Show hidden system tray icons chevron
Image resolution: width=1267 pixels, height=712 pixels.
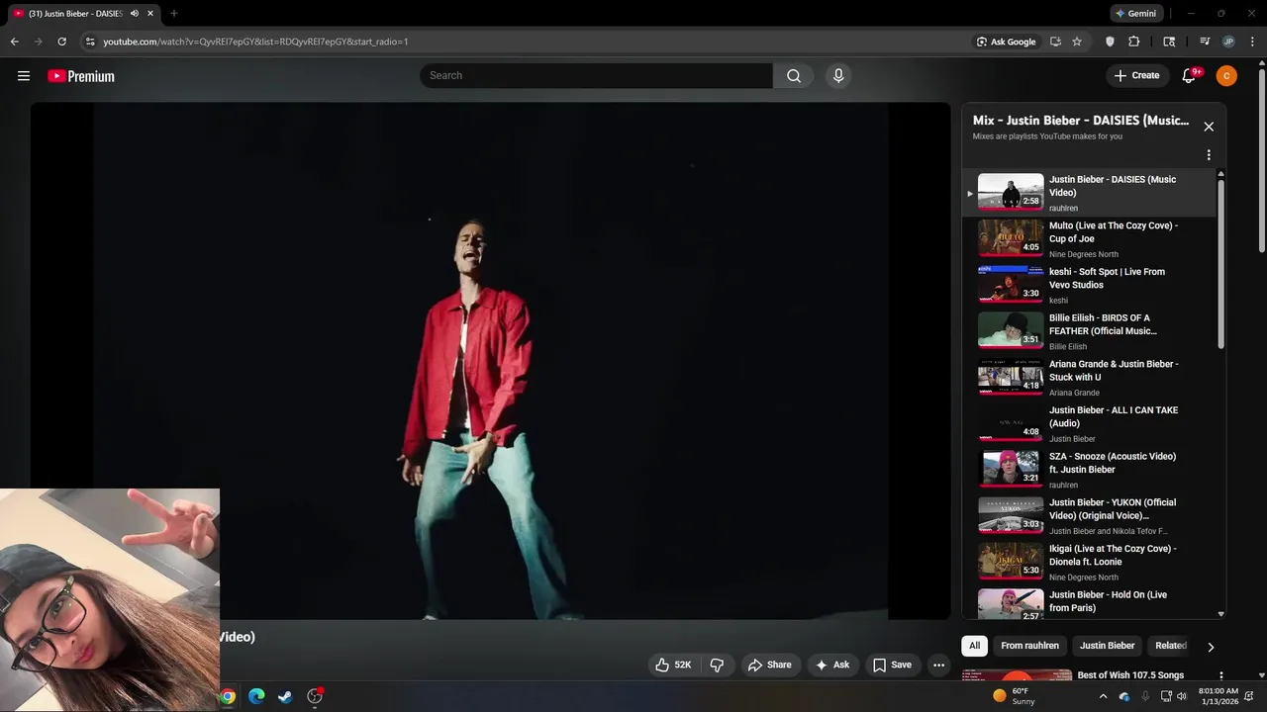coord(1103,696)
